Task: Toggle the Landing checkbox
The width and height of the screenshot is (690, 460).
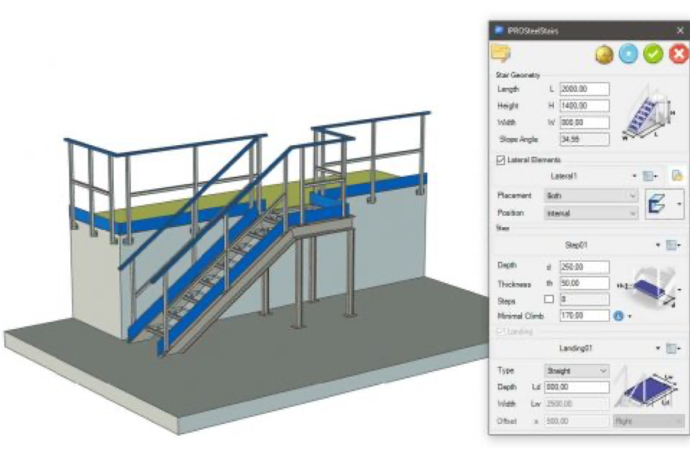Action: point(500,331)
